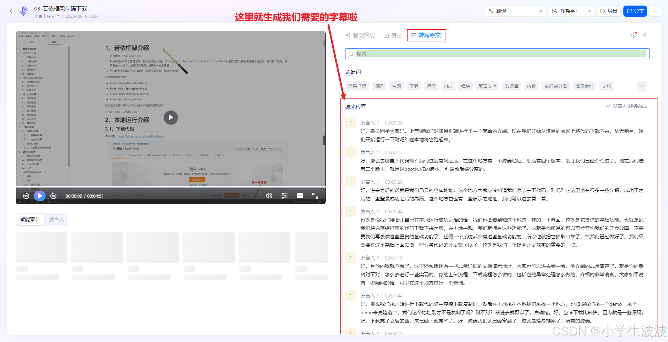Switch to 发言人 tab below video

click(56, 220)
